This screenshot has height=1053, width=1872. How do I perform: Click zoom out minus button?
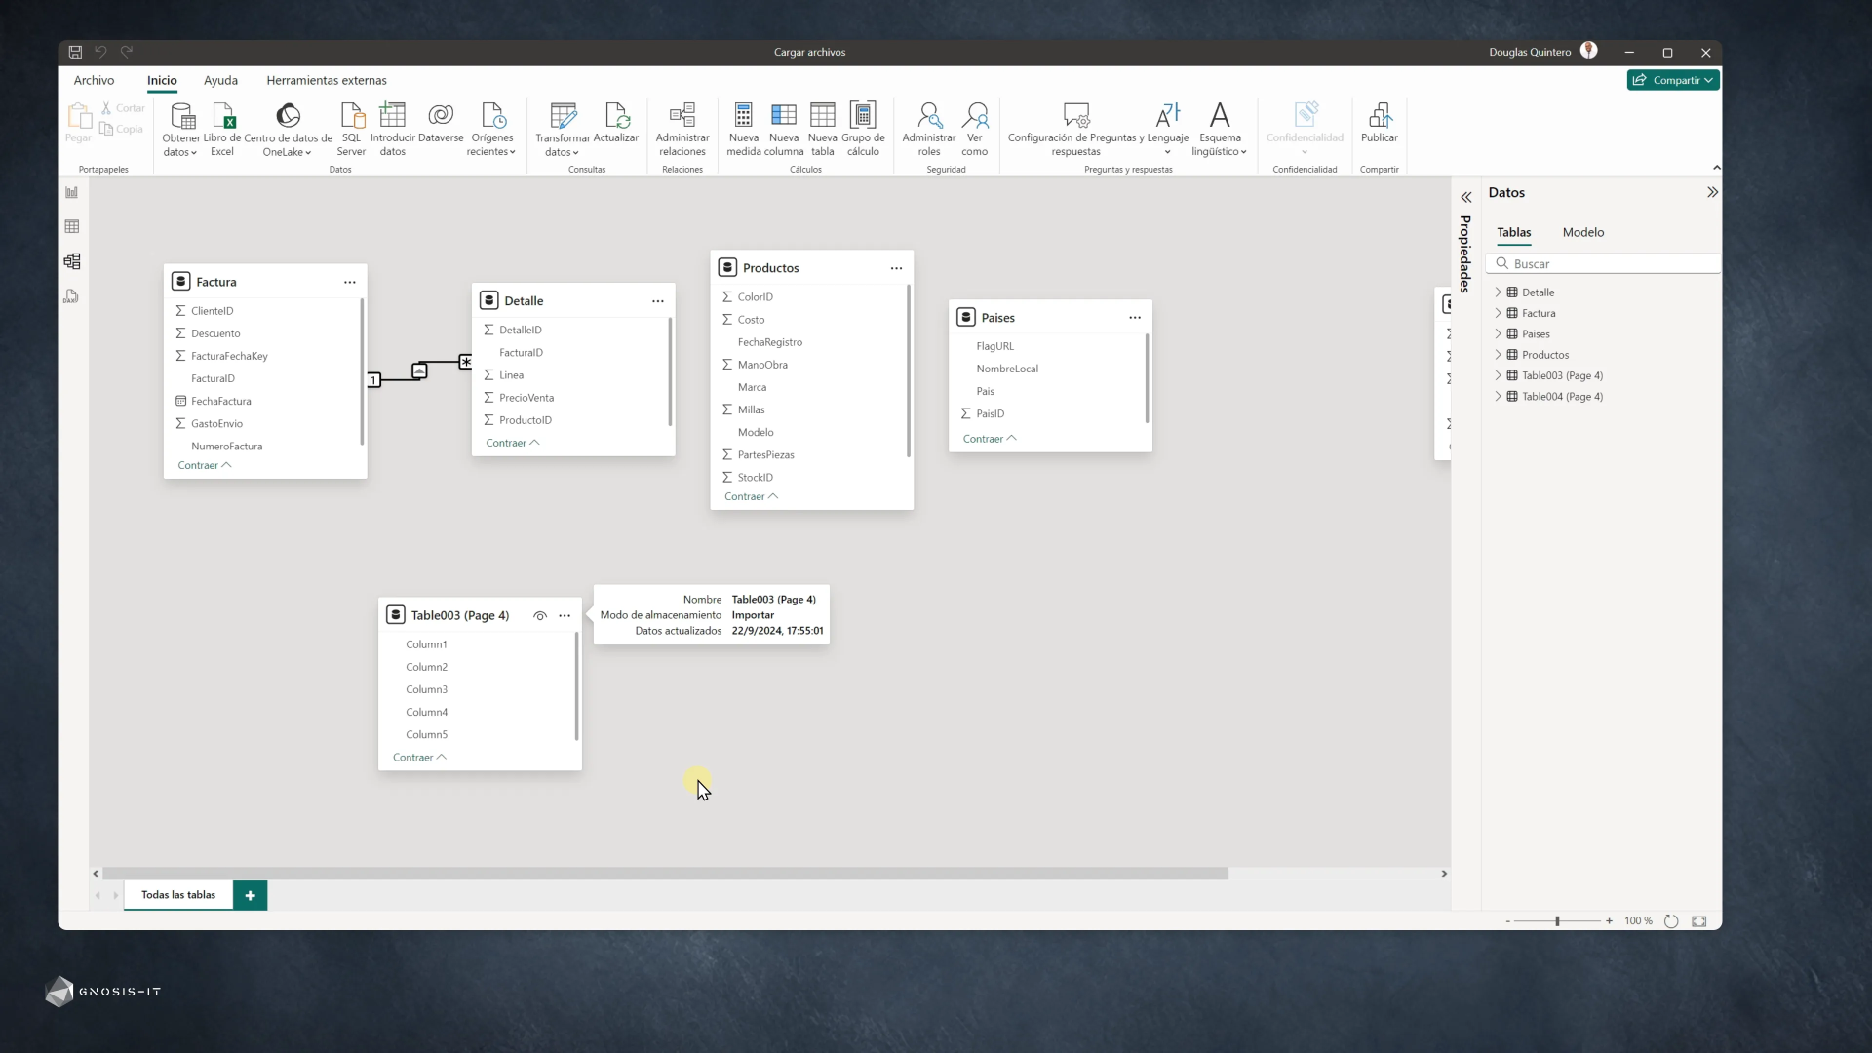(1507, 921)
